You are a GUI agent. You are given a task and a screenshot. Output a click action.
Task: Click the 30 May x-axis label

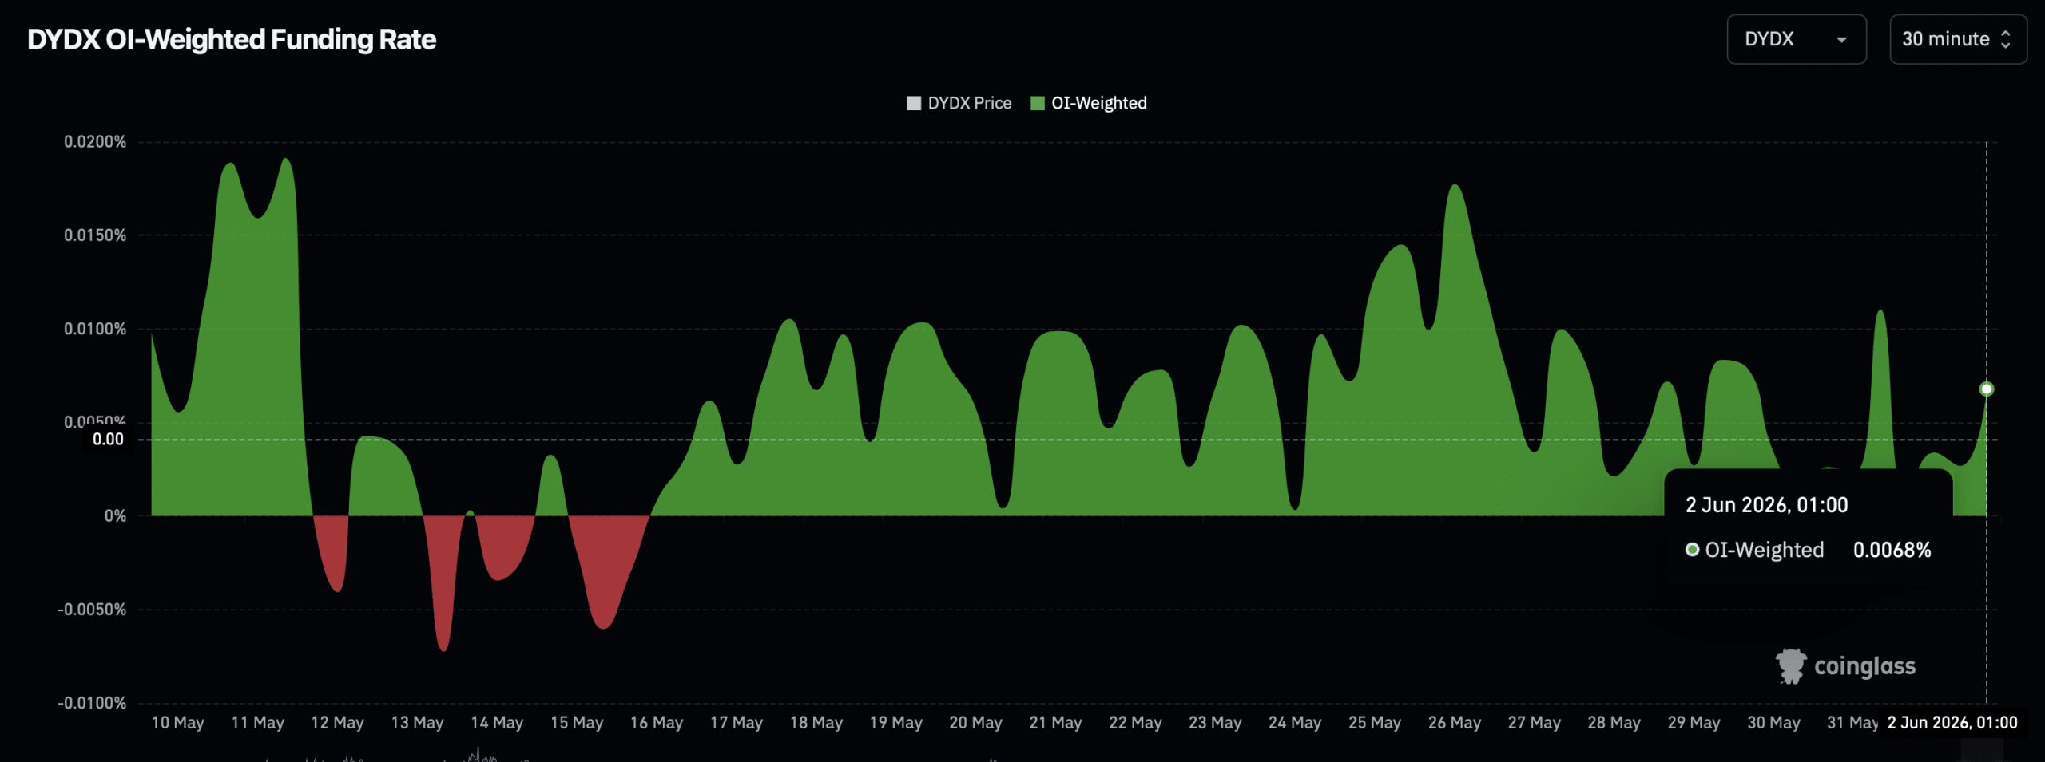coord(1773,722)
